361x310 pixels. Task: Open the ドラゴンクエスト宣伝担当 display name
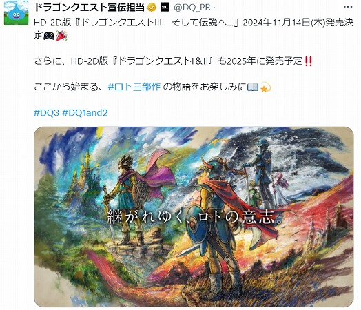(90, 8)
